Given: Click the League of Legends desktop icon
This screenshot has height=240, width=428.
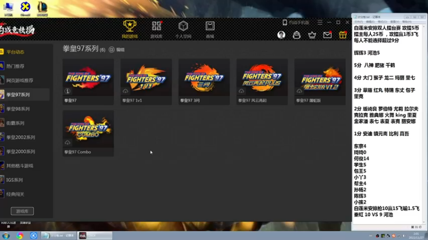Looking at the screenshot, I should (x=42, y=8).
